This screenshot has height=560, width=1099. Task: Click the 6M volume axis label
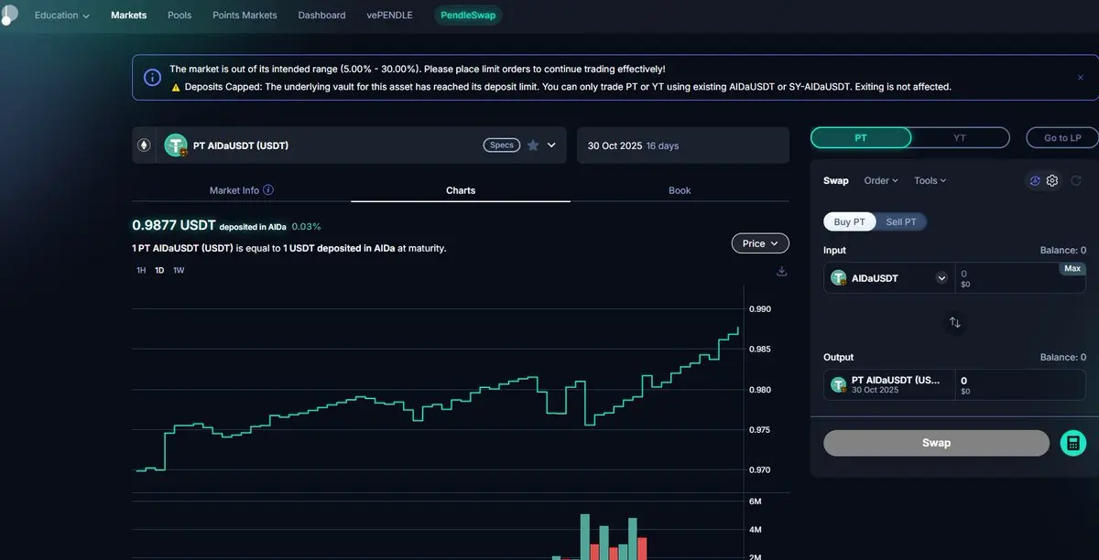coord(756,501)
